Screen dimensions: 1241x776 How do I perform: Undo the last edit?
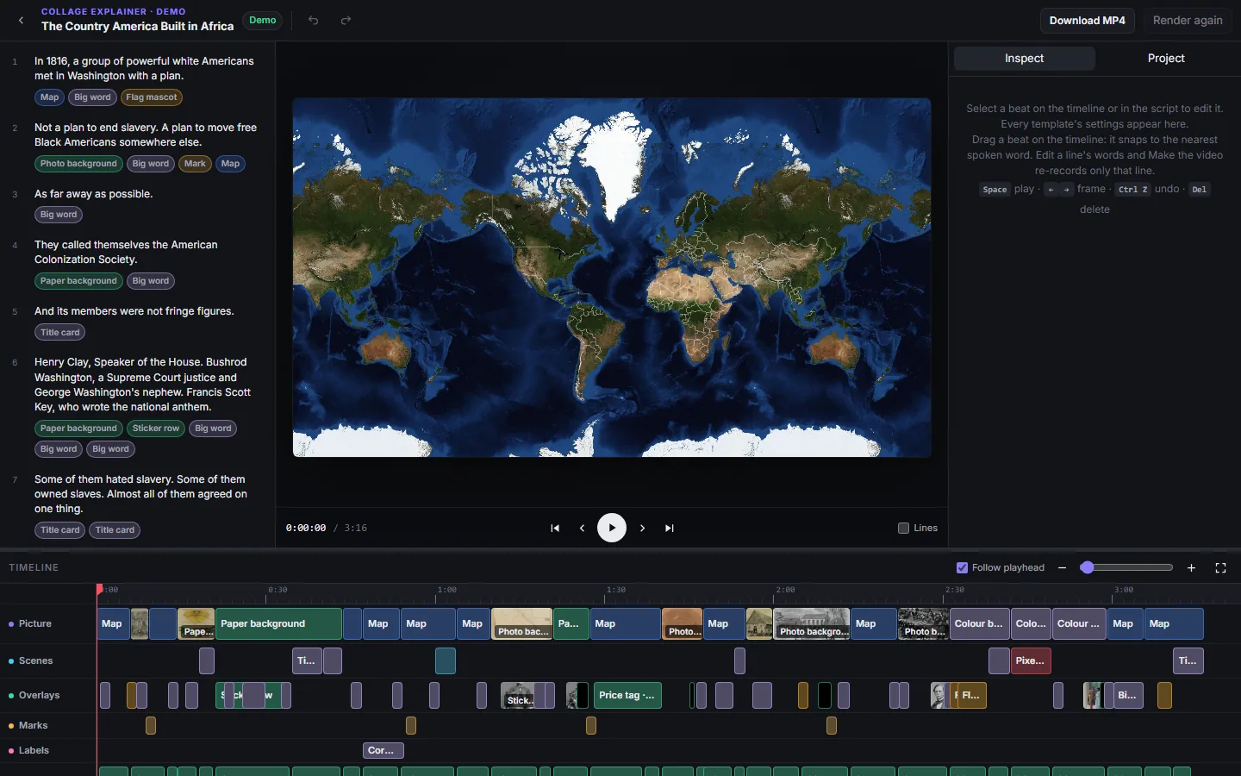314,20
